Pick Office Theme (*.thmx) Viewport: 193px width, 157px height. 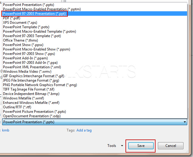point(95,40)
